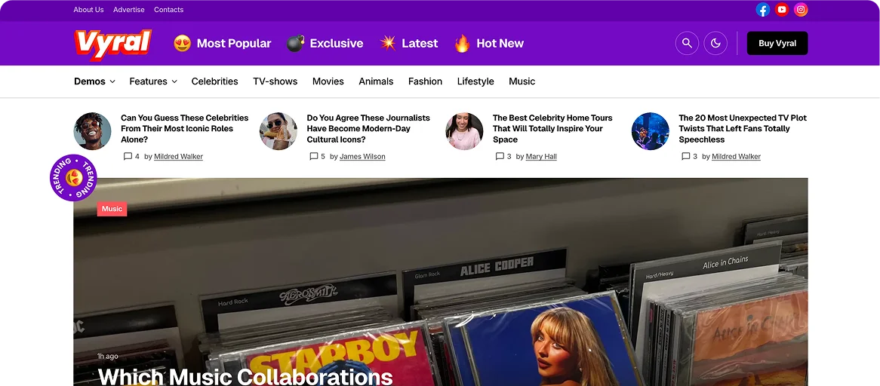Viewport: 880px width, 386px height.
Task: Go to the Music category in navigation
Action: coord(522,81)
